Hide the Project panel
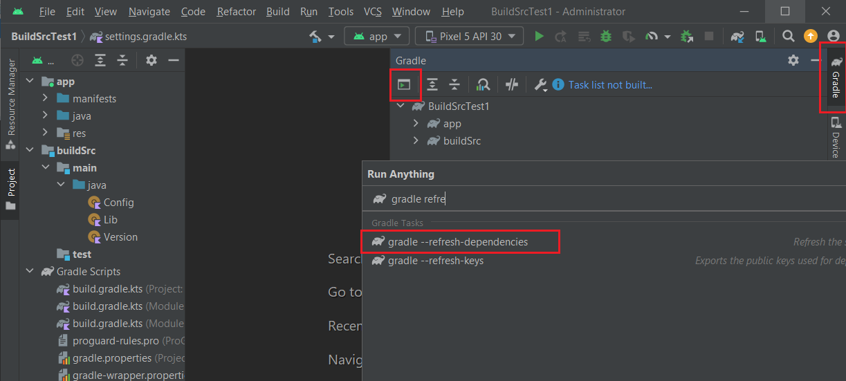The image size is (846, 381). (174, 61)
